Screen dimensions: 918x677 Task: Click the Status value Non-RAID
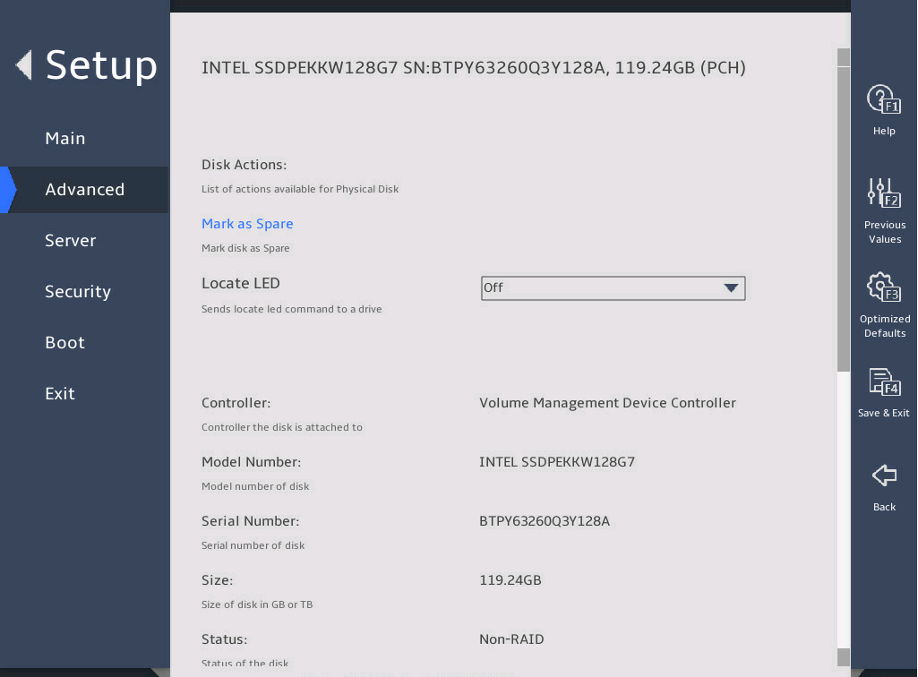[x=511, y=639]
